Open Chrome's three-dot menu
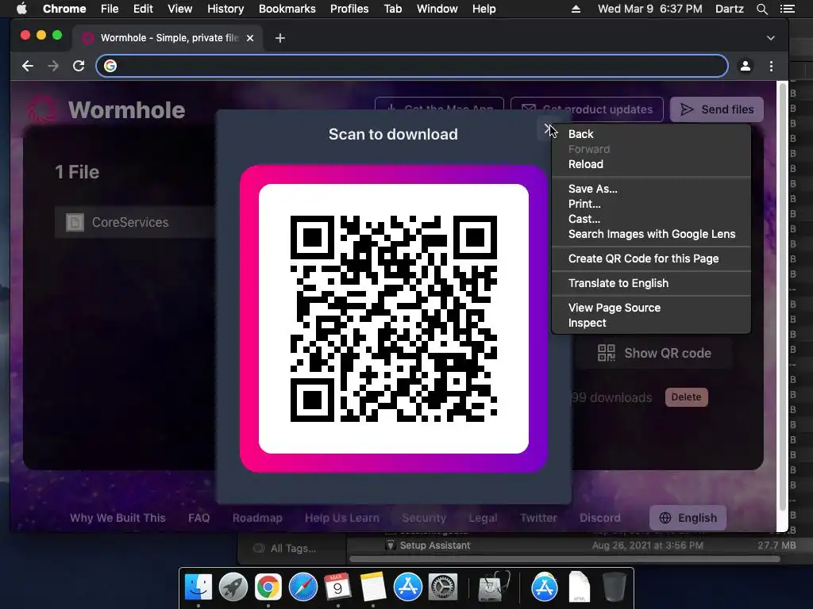The width and height of the screenshot is (813, 609). click(771, 66)
